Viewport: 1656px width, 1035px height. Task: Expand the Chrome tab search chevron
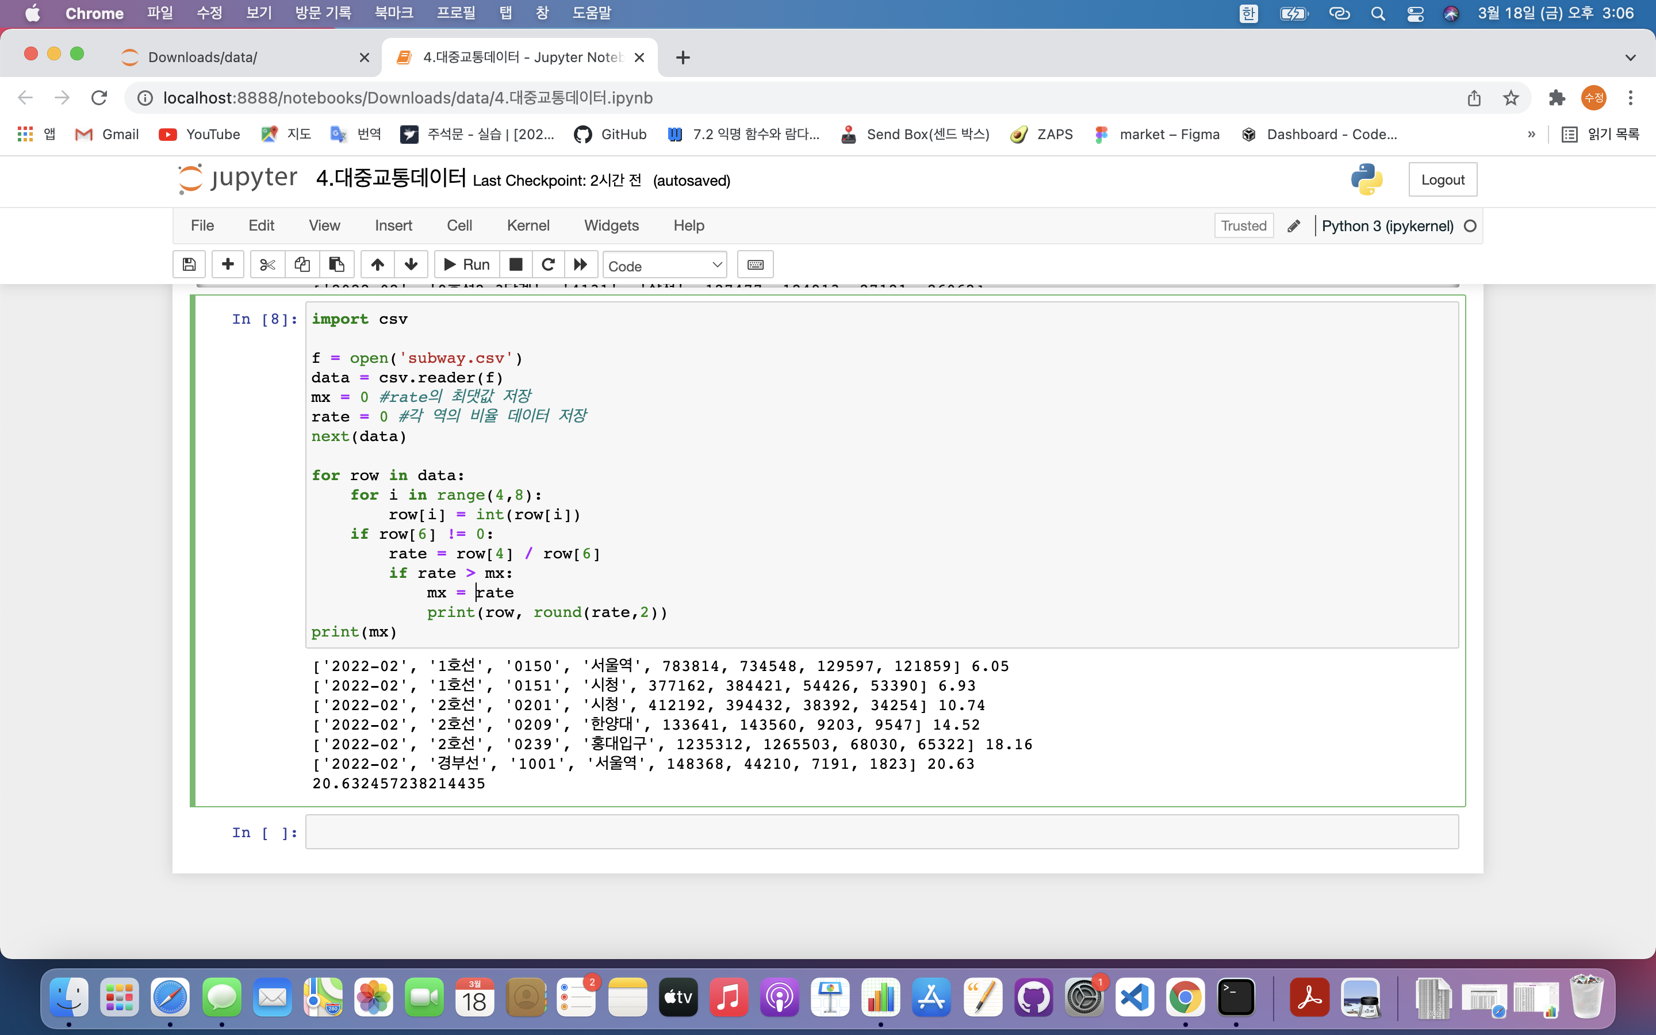tap(1630, 57)
